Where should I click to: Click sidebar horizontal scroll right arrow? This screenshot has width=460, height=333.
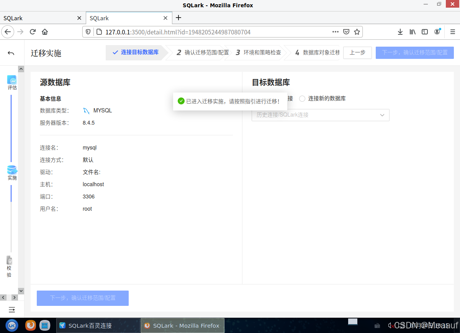point(15,297)
